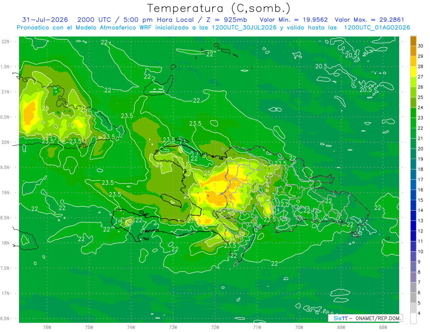Pick the legend swatch between 26 and 27

click(x=413, y=82)
